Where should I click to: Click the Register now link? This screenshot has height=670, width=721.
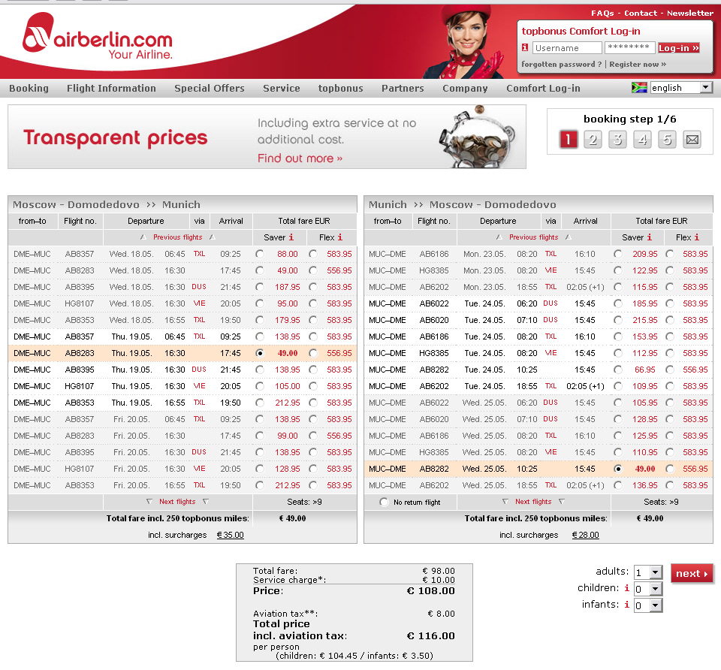638,64
